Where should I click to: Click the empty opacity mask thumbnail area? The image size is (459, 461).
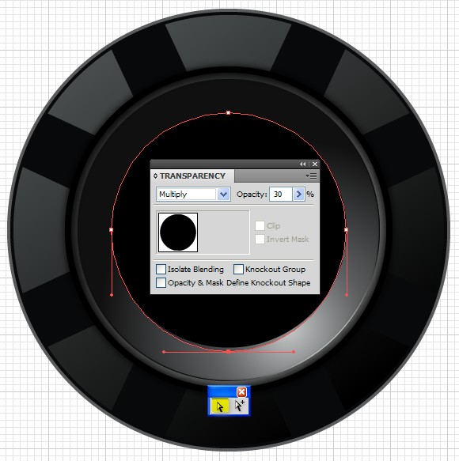pos(224,232)
